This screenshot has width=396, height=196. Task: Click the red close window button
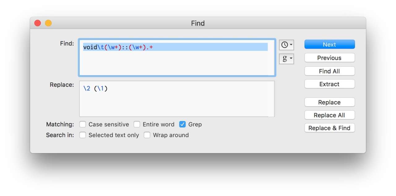coord(38,23)
